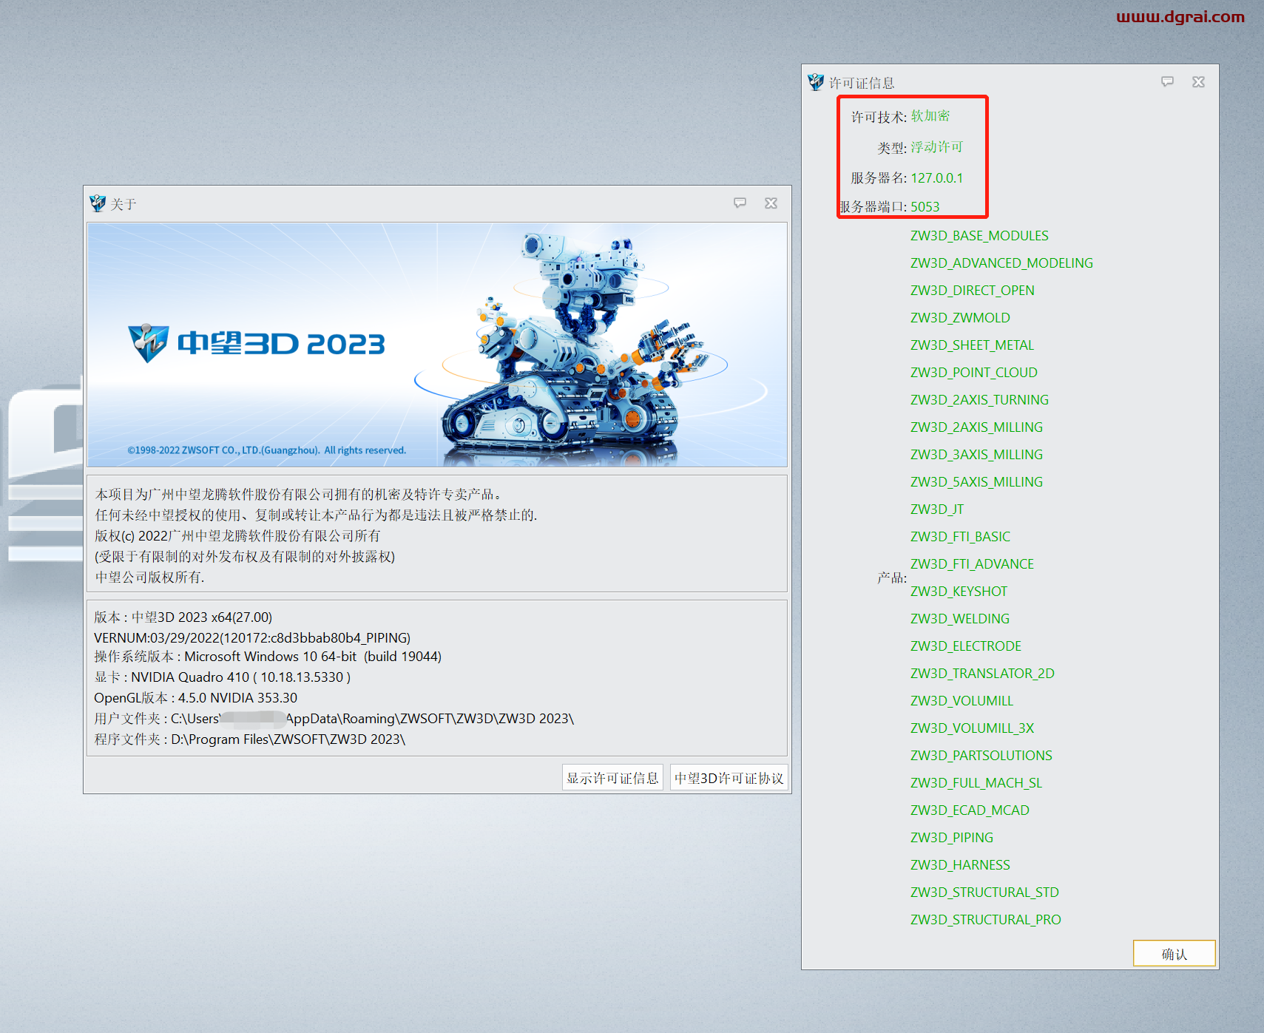Click server name value 127.0.0.1

click(936, 178)
